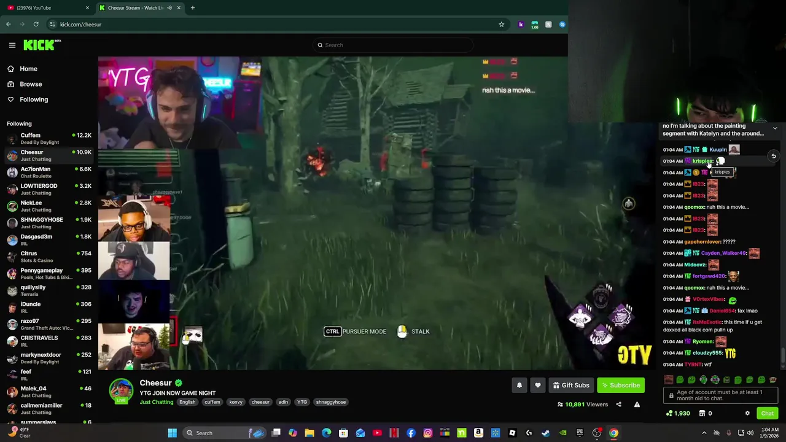Select the English tag
This screenshot has width=786, height=442.
[187, 402]
